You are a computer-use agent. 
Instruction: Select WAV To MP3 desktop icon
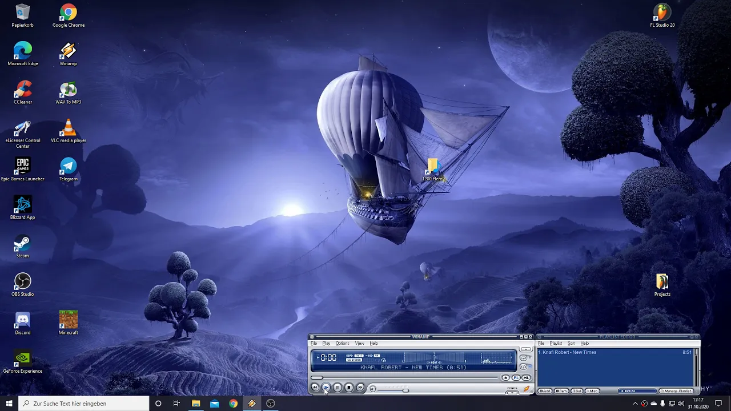point(69,92)
